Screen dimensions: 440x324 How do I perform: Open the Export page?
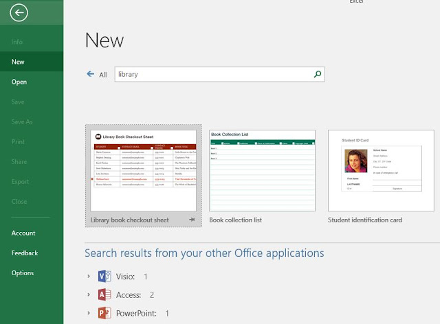32,182
